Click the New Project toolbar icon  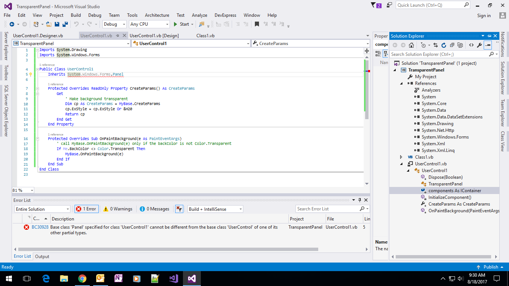(x=36, y=24)
